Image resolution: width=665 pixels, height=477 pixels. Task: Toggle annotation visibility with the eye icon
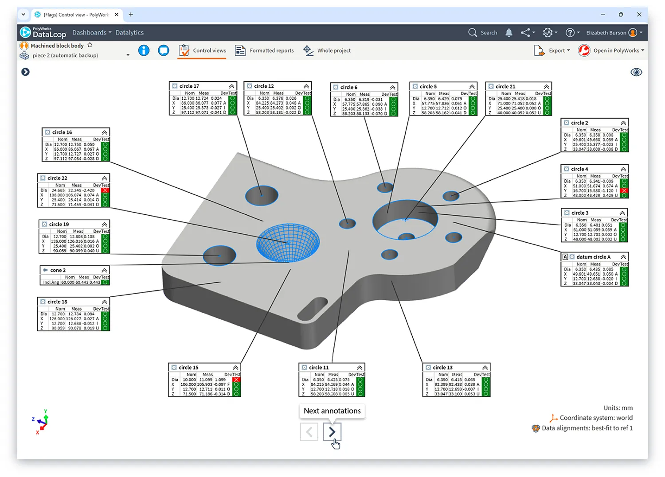pyautogui.click(x=637, y=72)
